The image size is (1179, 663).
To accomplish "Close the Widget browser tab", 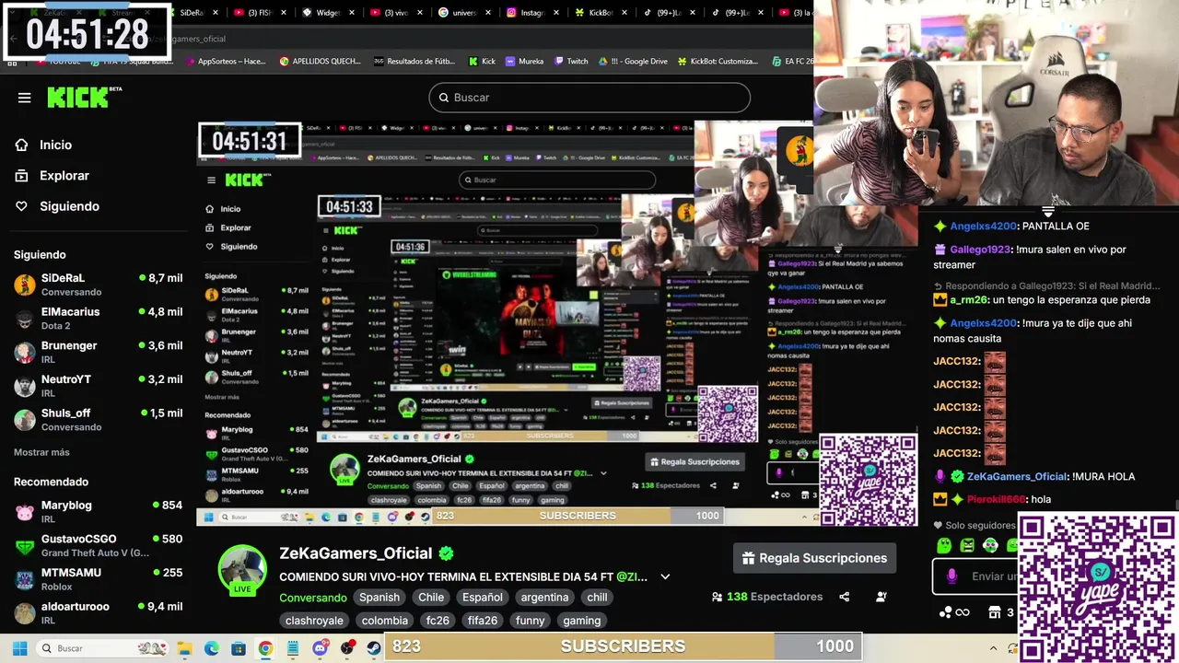I will click(x=353, y=13).
